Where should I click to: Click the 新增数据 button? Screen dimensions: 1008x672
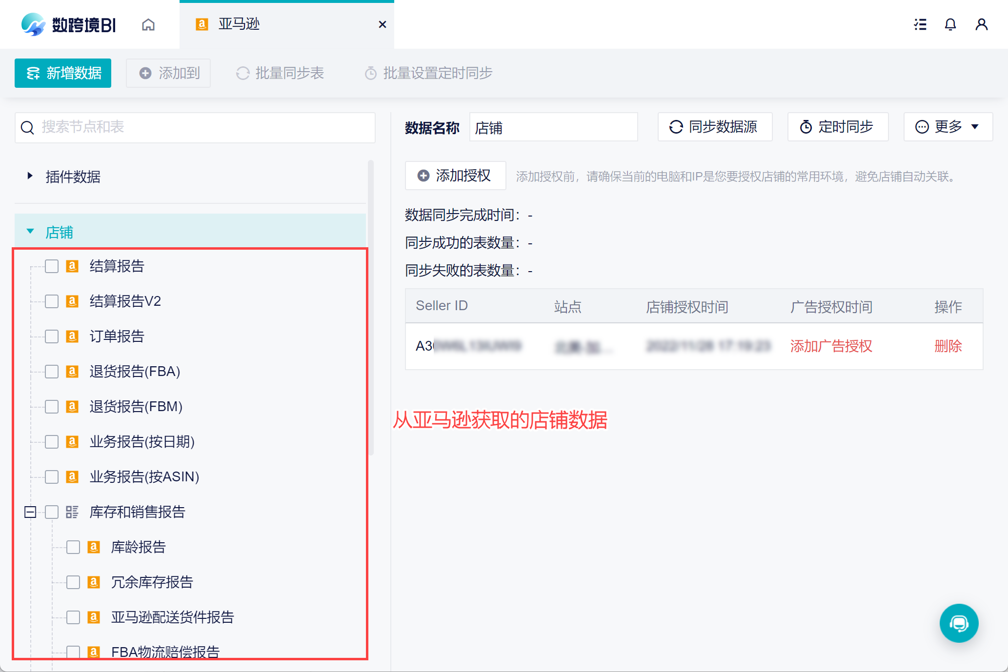click(63, 73)
